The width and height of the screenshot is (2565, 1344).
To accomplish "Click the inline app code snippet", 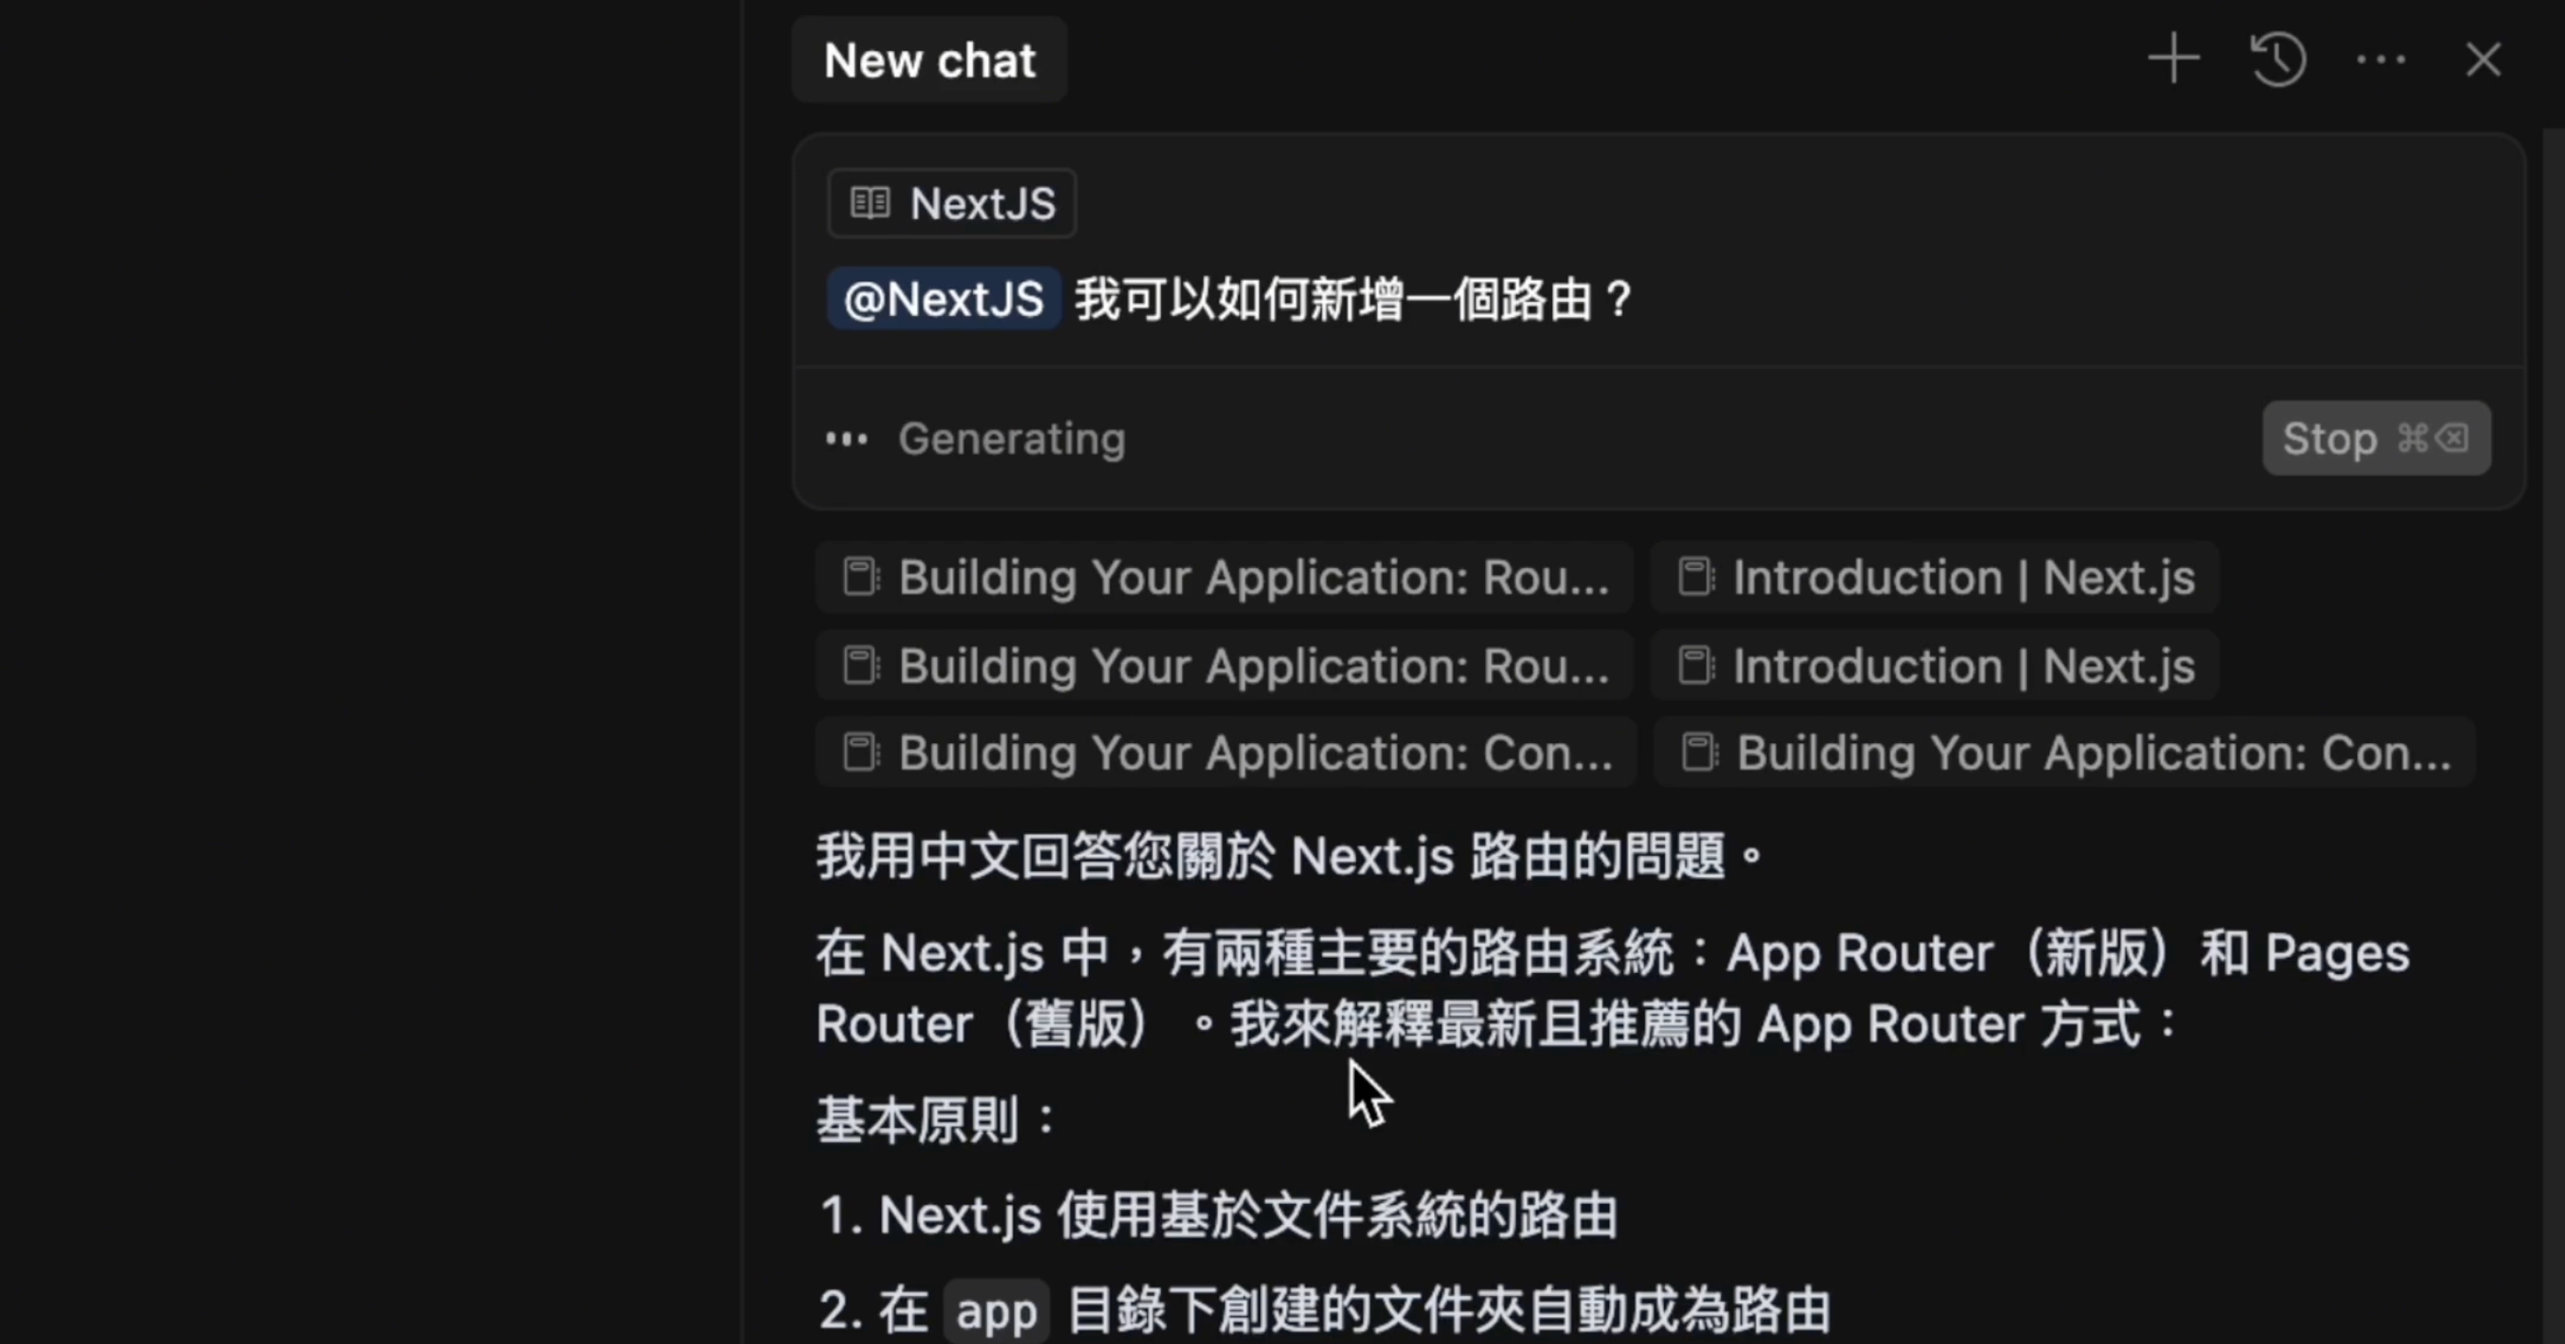I will click(995, 1310).
